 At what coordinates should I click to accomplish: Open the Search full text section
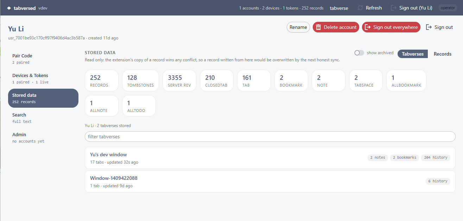pyautogui.click(x=43, y=118)
